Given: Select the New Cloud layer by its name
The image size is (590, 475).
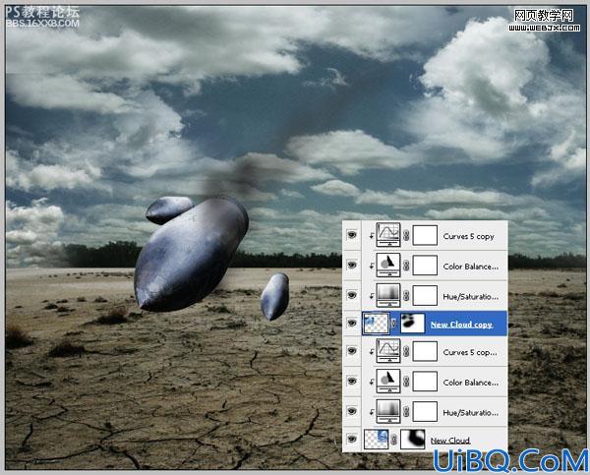Looking at the screenshot, I should [450, 441].
